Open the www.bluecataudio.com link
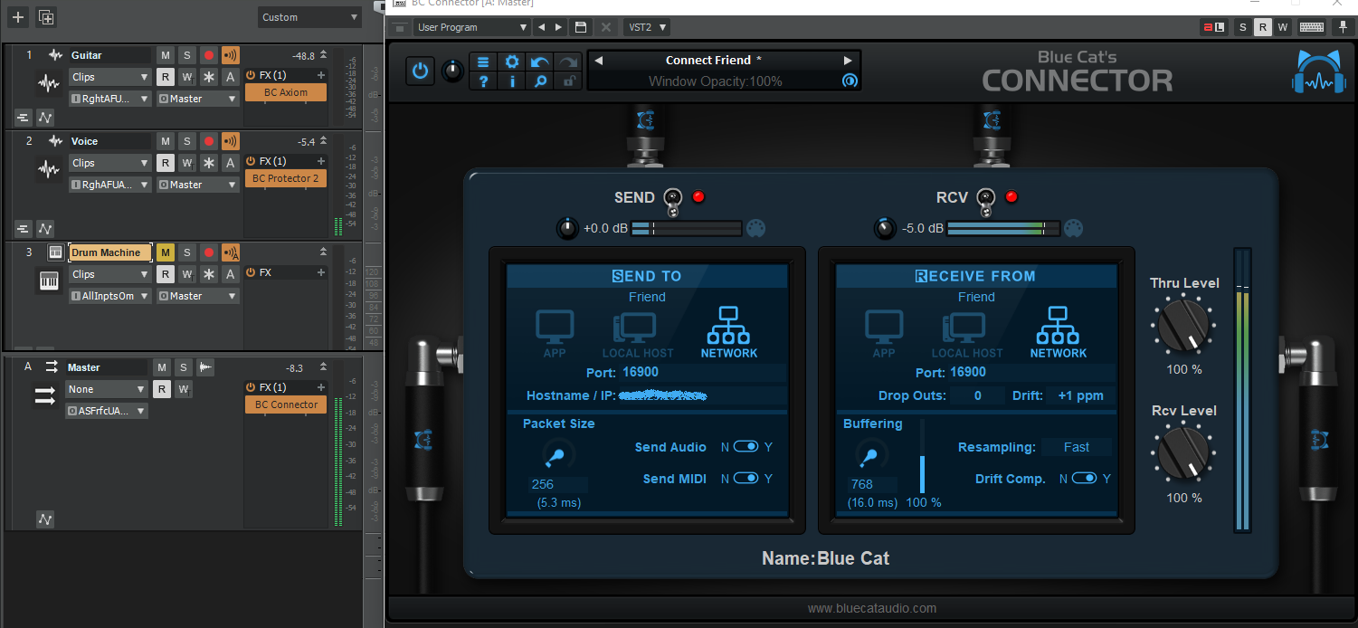The height and width of the screenshot is (628, 1358). [x=871, y=608]
